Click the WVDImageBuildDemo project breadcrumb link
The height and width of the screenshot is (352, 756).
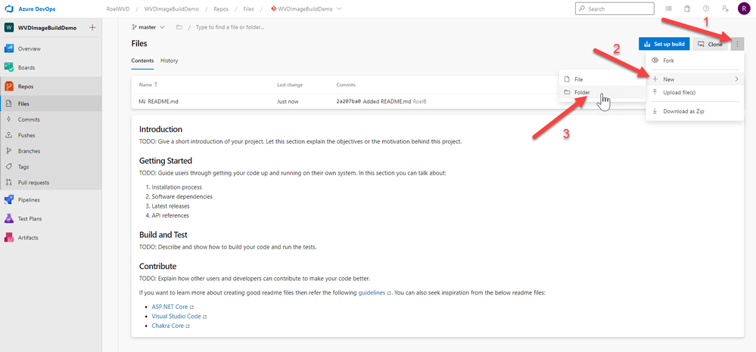172,8
